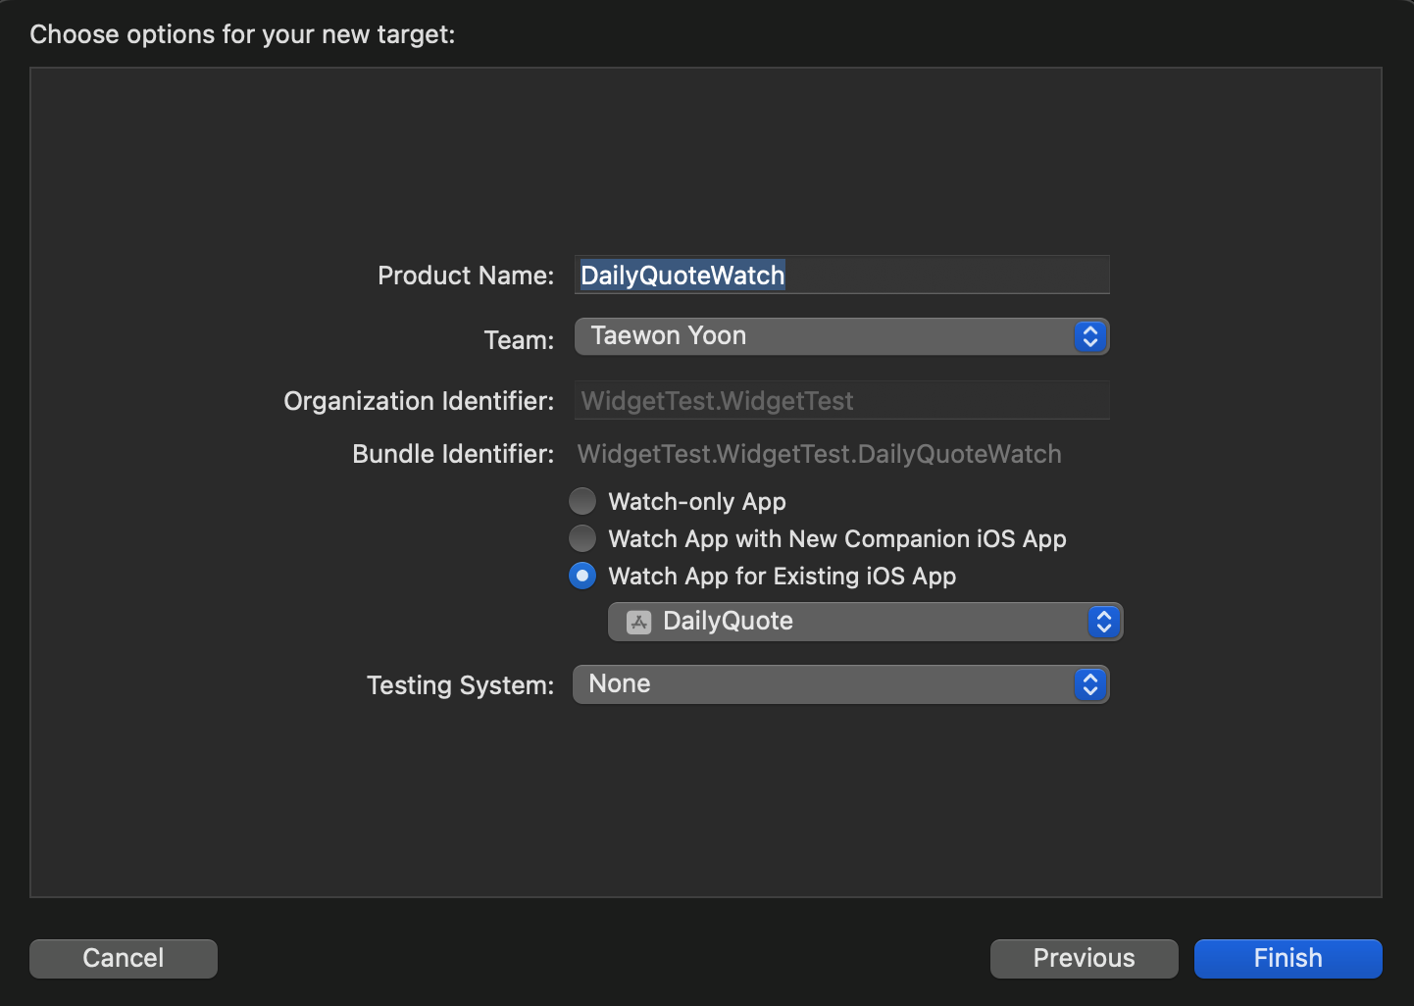Screen dimensions: 1414x1006
Task: Cancel the new target dialog
Action: coord(124,958)
